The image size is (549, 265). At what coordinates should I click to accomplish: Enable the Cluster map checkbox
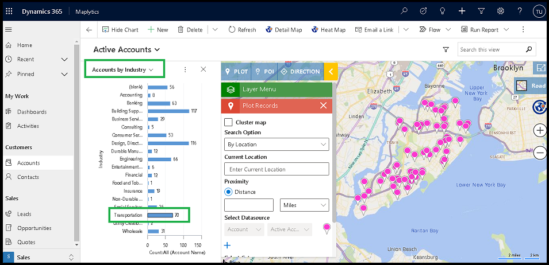click(x=228, y=122)
